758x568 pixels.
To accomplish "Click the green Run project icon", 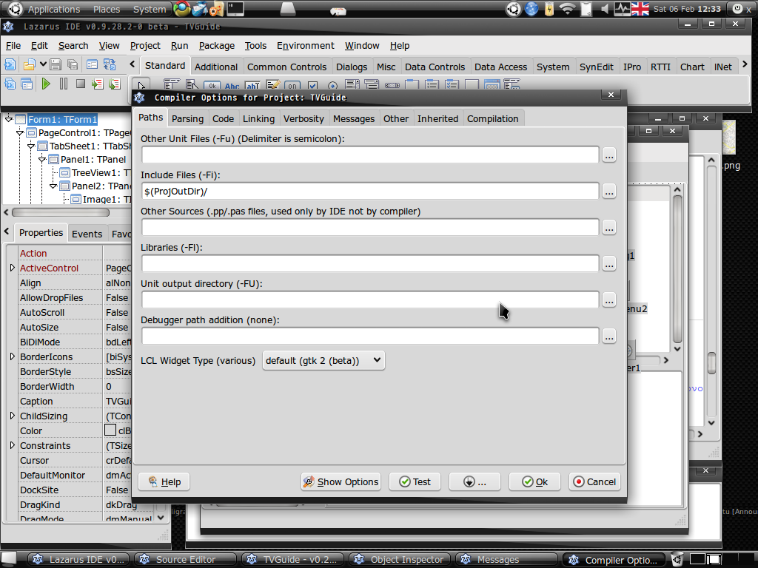I will [46, 84].
